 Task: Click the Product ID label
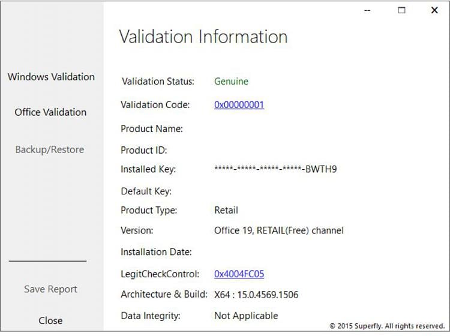144,150
